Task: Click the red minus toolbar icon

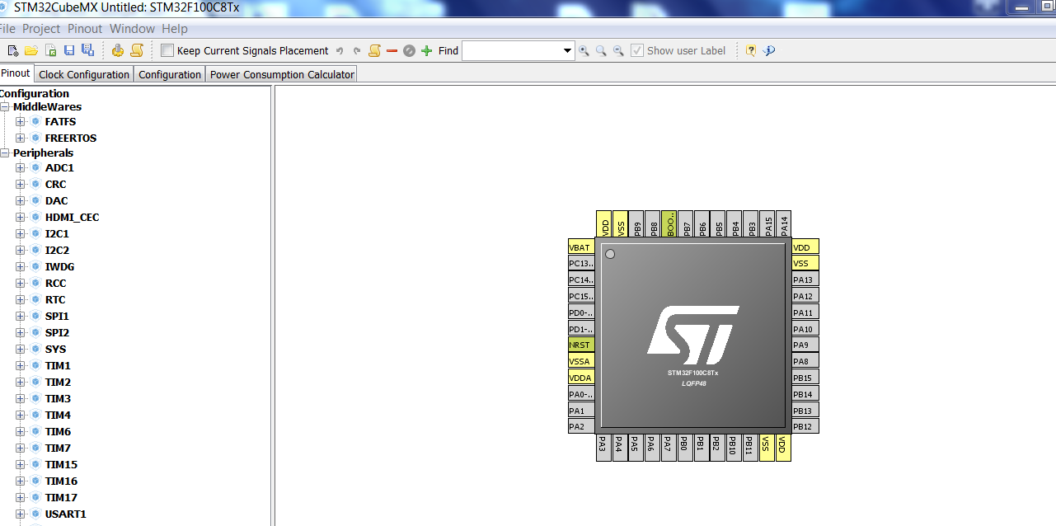Action: pos(392,51)
